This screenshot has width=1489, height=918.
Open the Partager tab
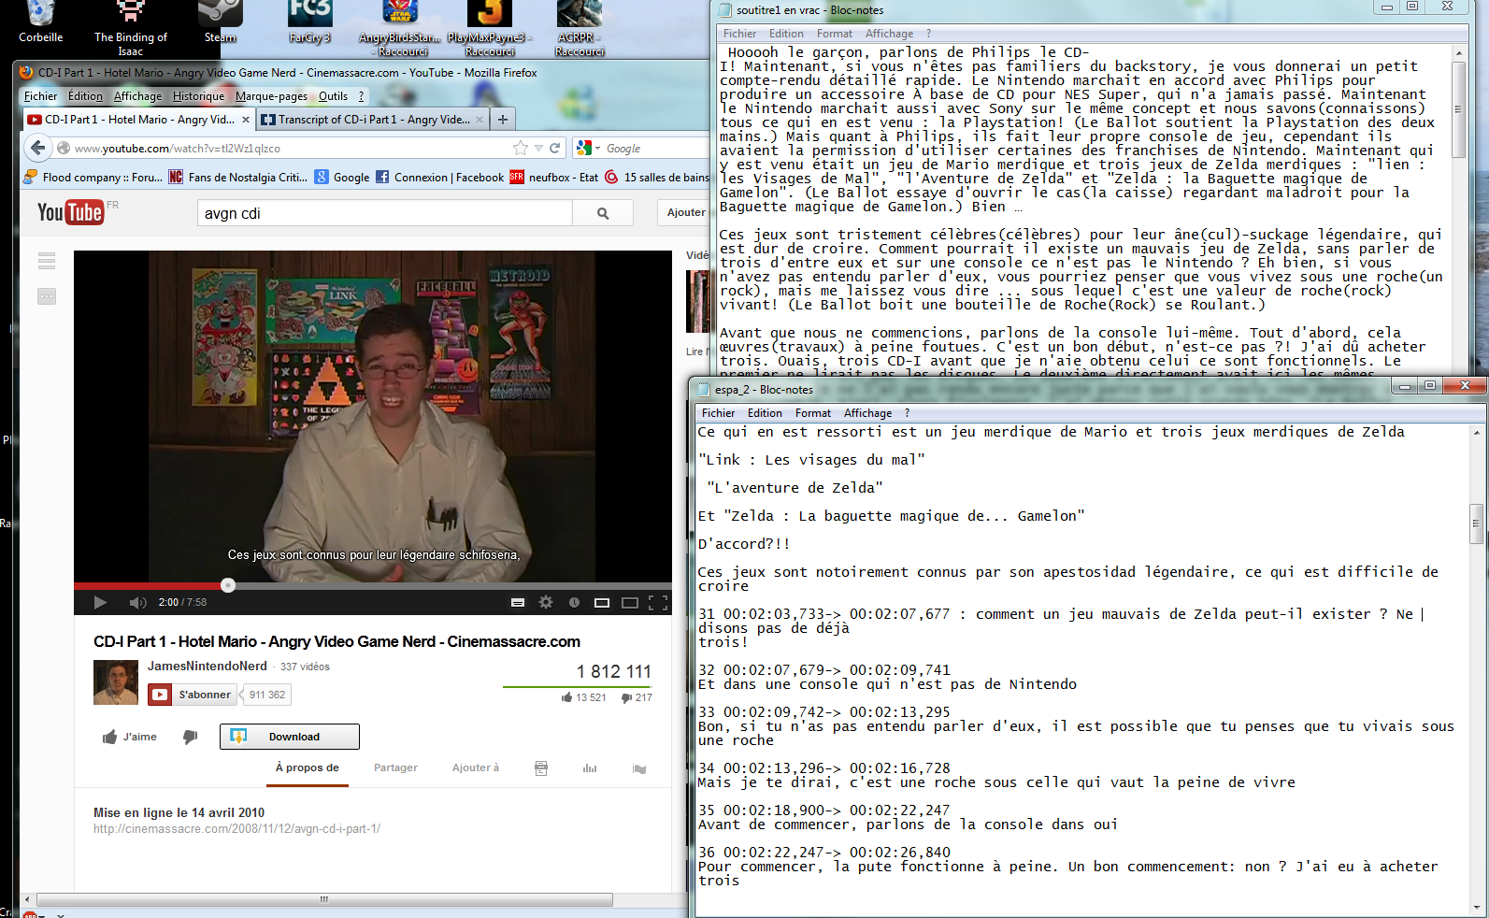tap(395, 767)
